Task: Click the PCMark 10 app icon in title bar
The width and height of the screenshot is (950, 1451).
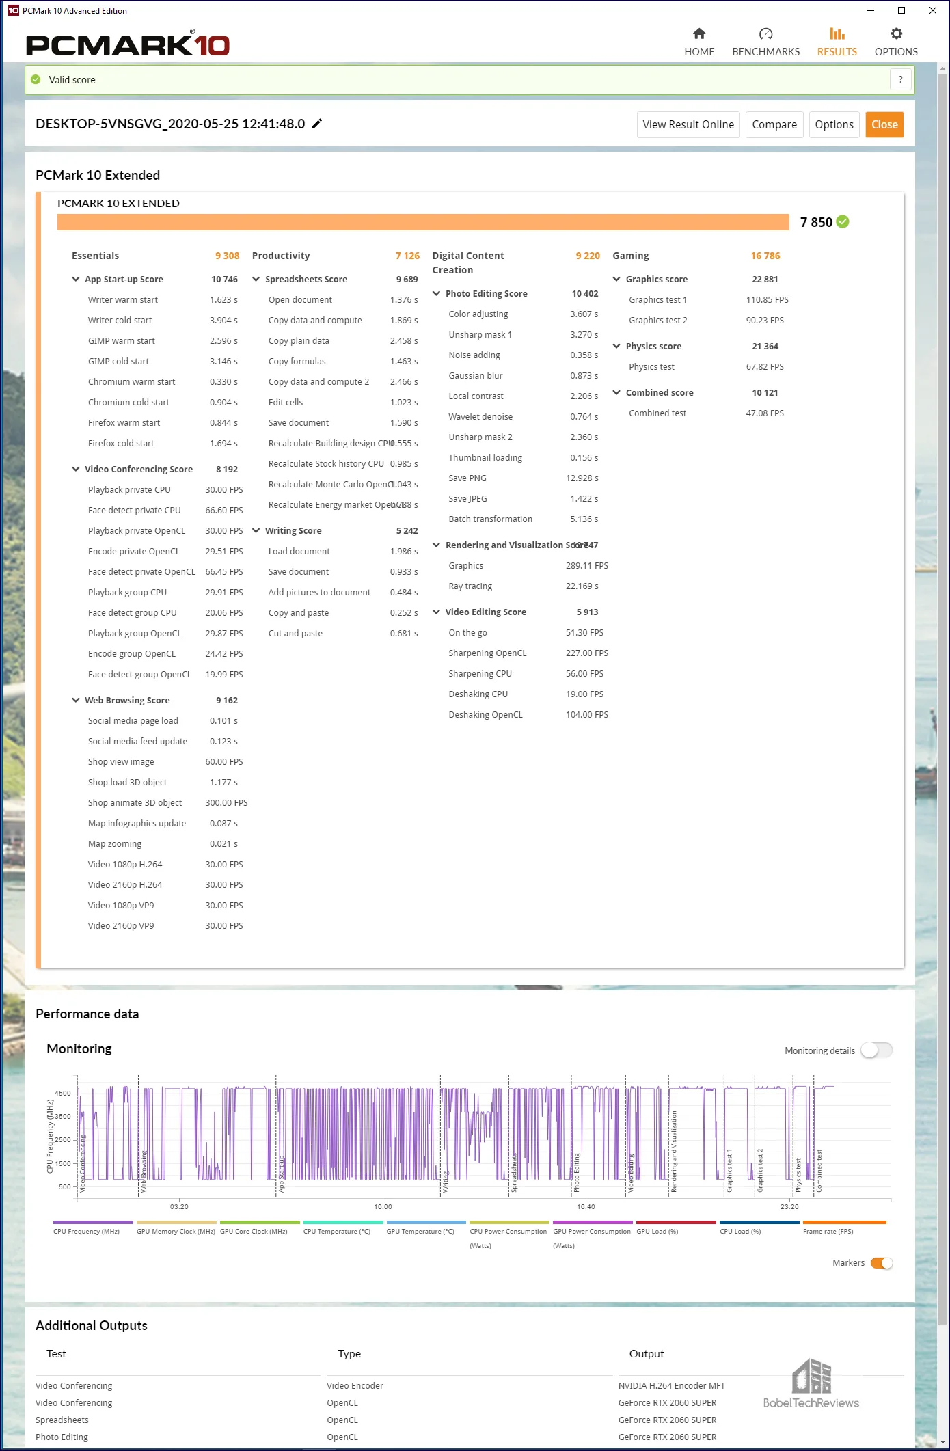Action: tap(13, 10)
